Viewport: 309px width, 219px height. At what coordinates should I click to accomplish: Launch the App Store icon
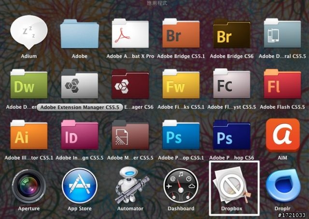[79, 186]
